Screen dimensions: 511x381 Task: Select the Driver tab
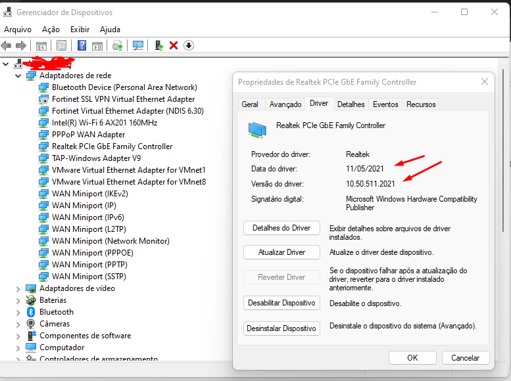319,103
